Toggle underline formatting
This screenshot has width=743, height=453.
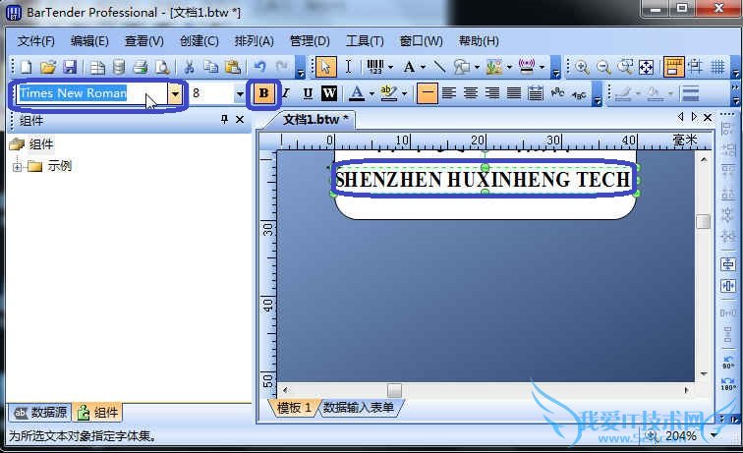pos(308,93)
